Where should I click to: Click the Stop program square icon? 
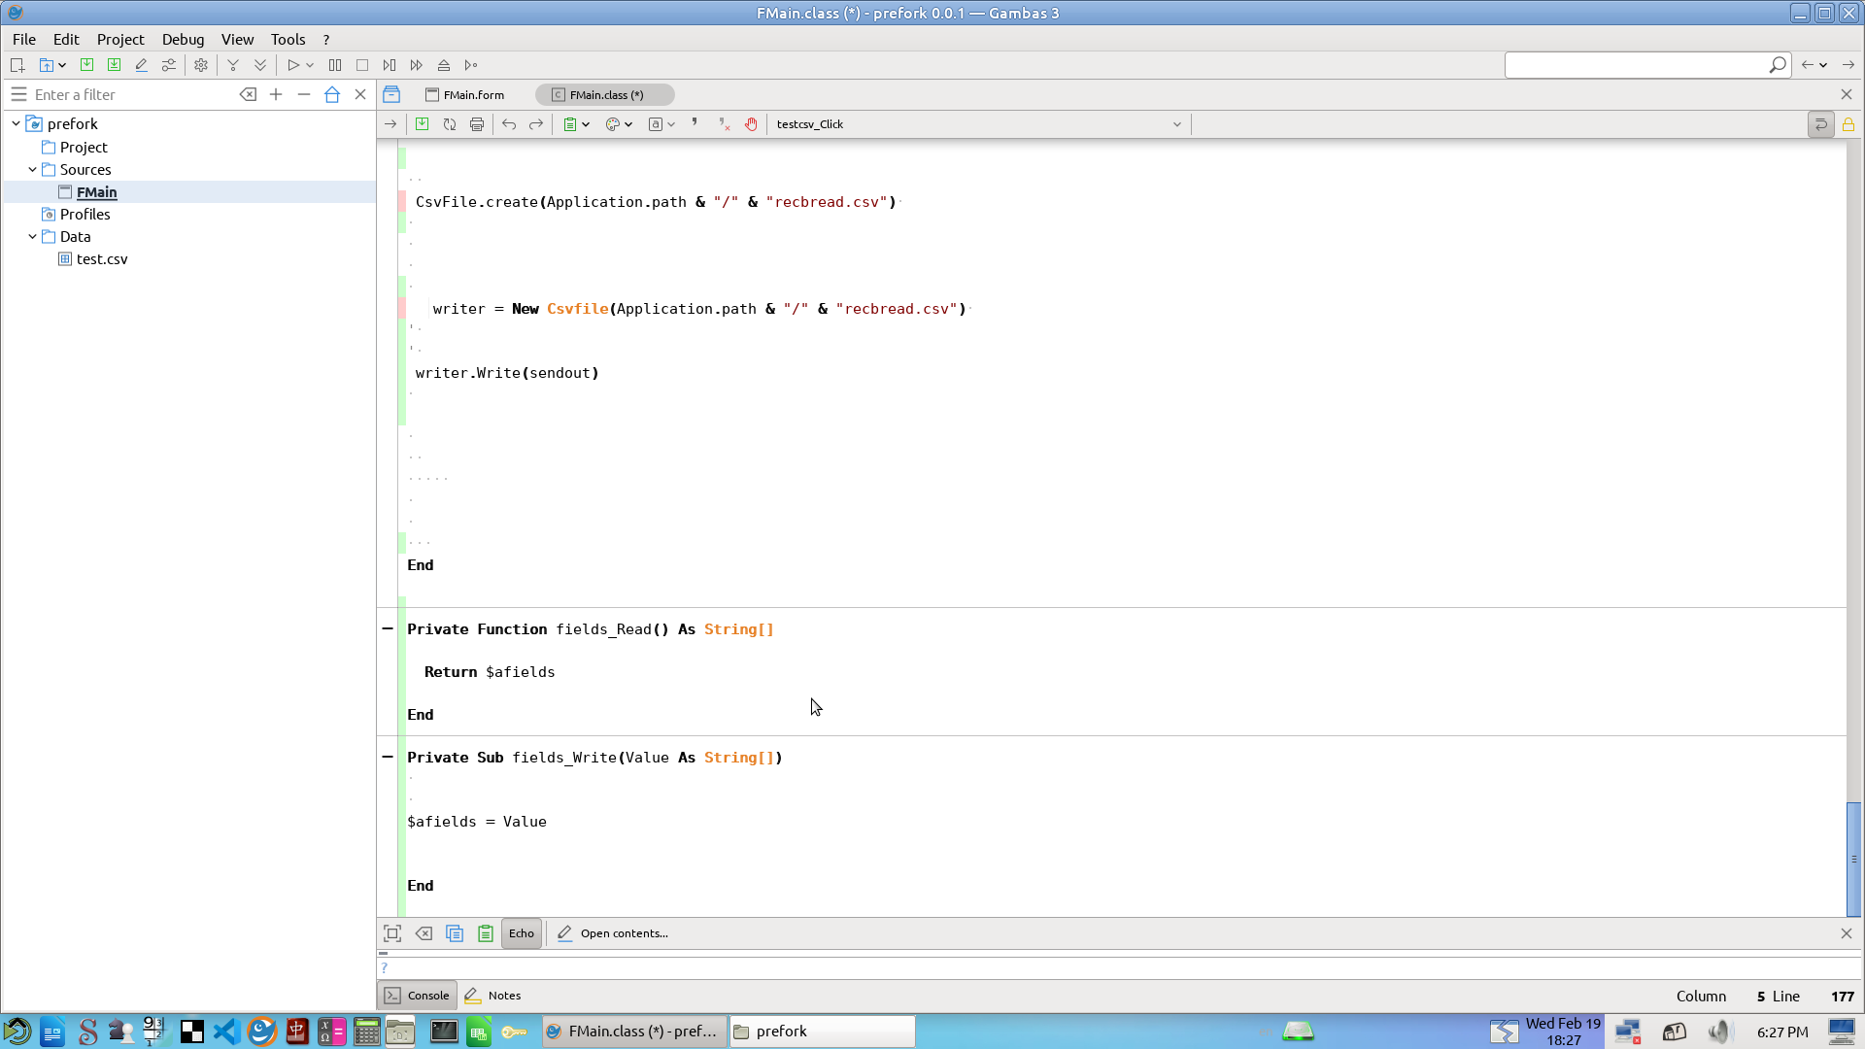(x=362, y=65)
